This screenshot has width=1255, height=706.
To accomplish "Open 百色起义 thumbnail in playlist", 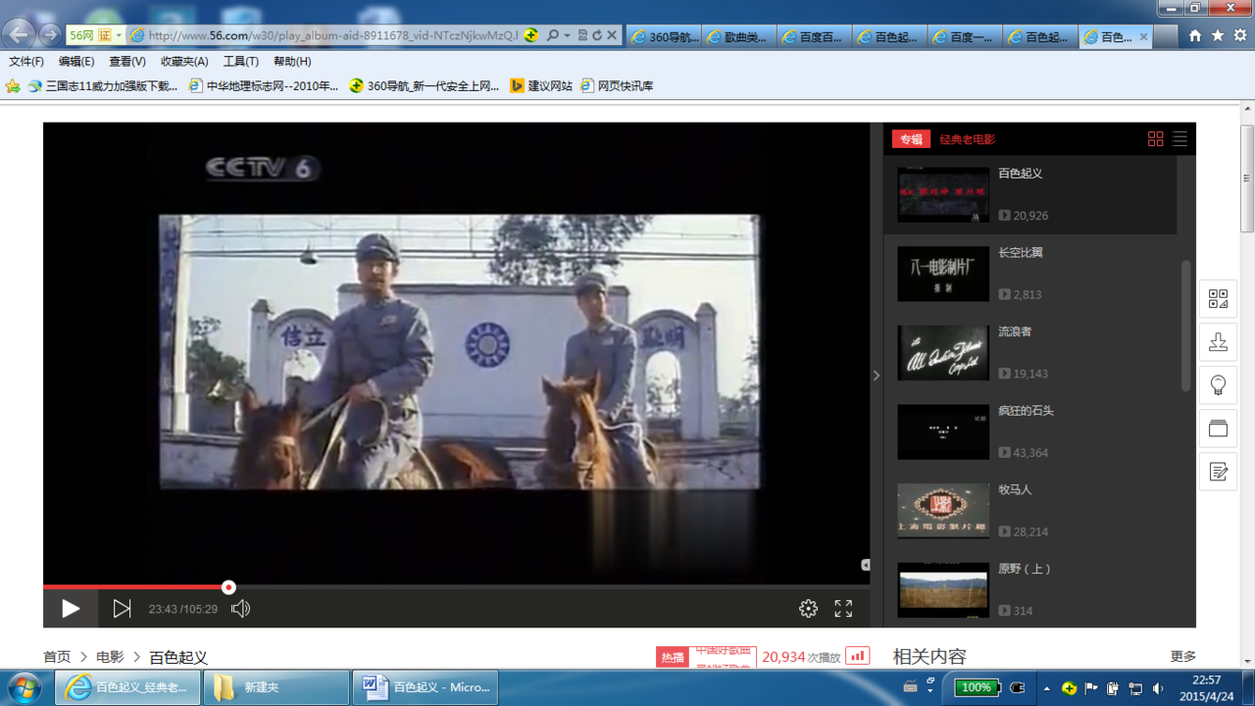I will (943, 194).
